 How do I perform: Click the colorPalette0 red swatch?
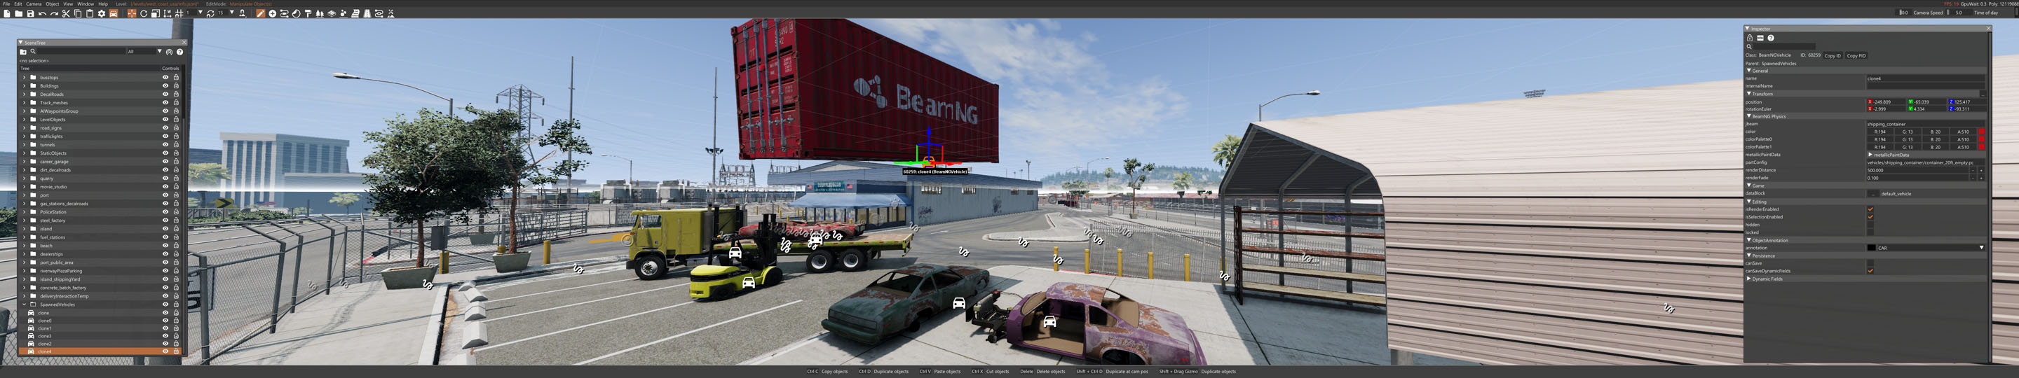(1981, 139)
